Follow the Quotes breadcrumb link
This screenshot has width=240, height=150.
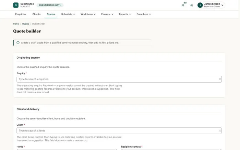25,24
